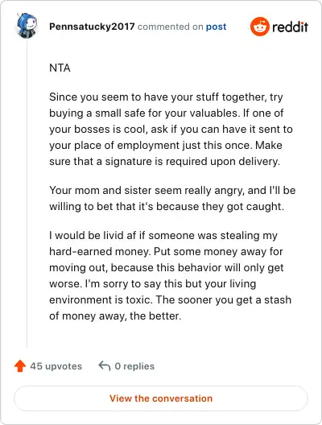The image size is (322, 425).
Task: Click the orange upvote arrow icon
Action: coord(20,366)
